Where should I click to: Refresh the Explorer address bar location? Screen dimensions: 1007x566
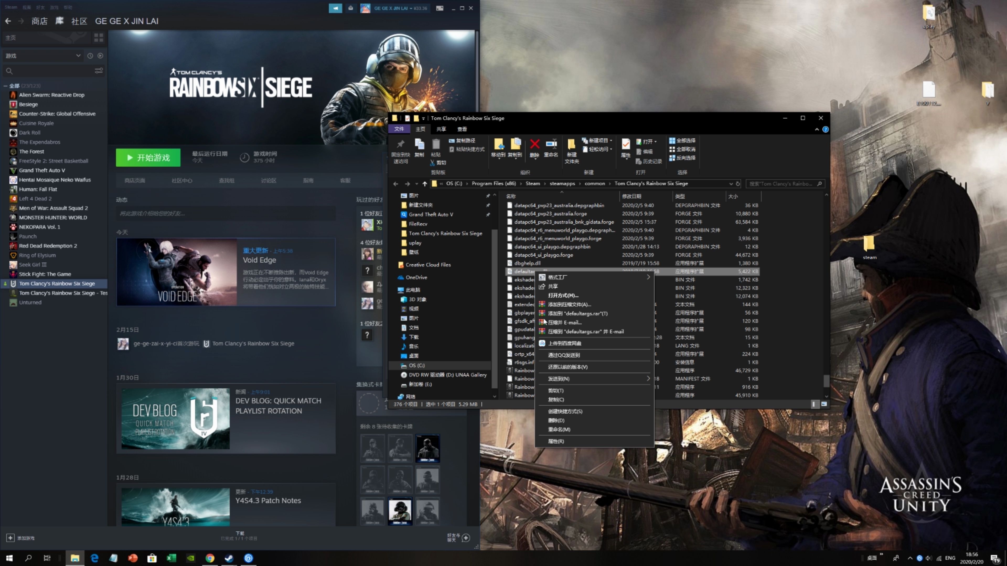738,184
